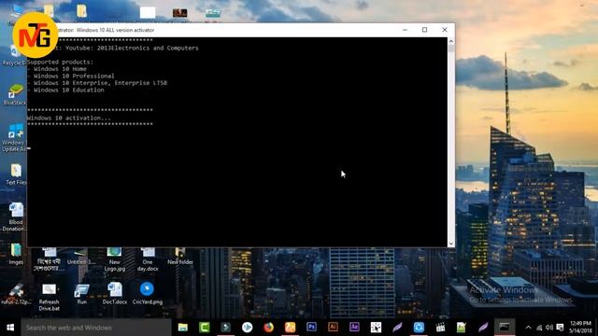The image size is (598, 336).
Task: Open the taskbar clock showing 12:49 PM
Action: [581, 328]
